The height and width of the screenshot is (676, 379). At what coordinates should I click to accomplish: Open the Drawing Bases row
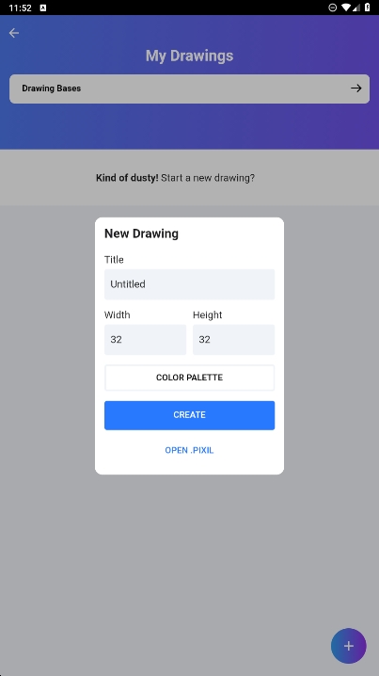(190, 89)
